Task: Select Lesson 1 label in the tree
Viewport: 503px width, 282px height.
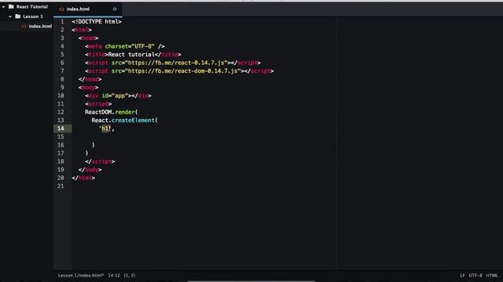Action: 33,16
